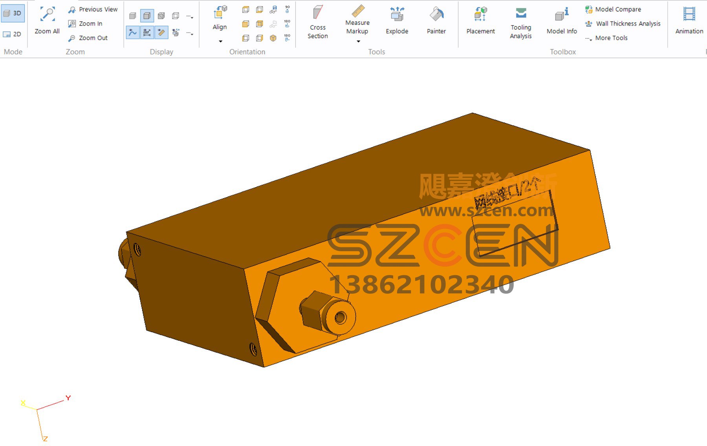Expand the Measure Markup dropdown arrow

click(358, 41)
